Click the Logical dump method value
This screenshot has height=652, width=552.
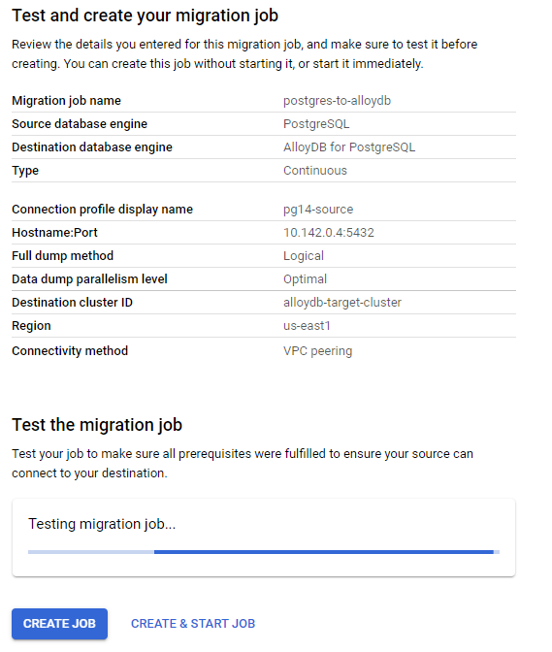coord(304,256)
